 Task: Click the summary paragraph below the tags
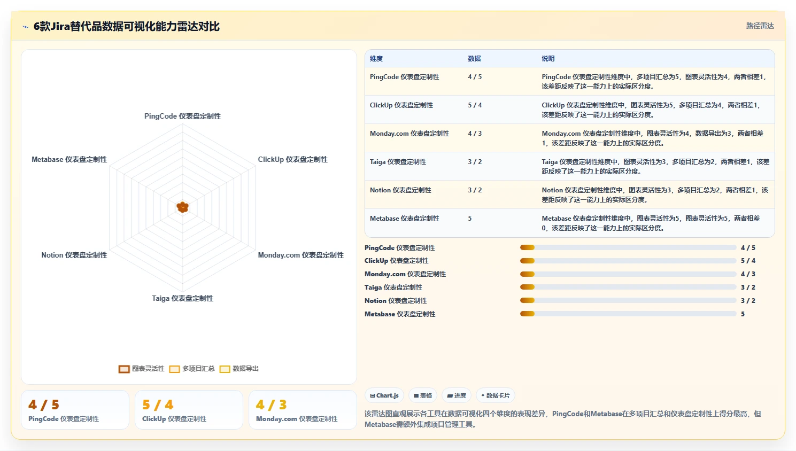coord(563,419)
